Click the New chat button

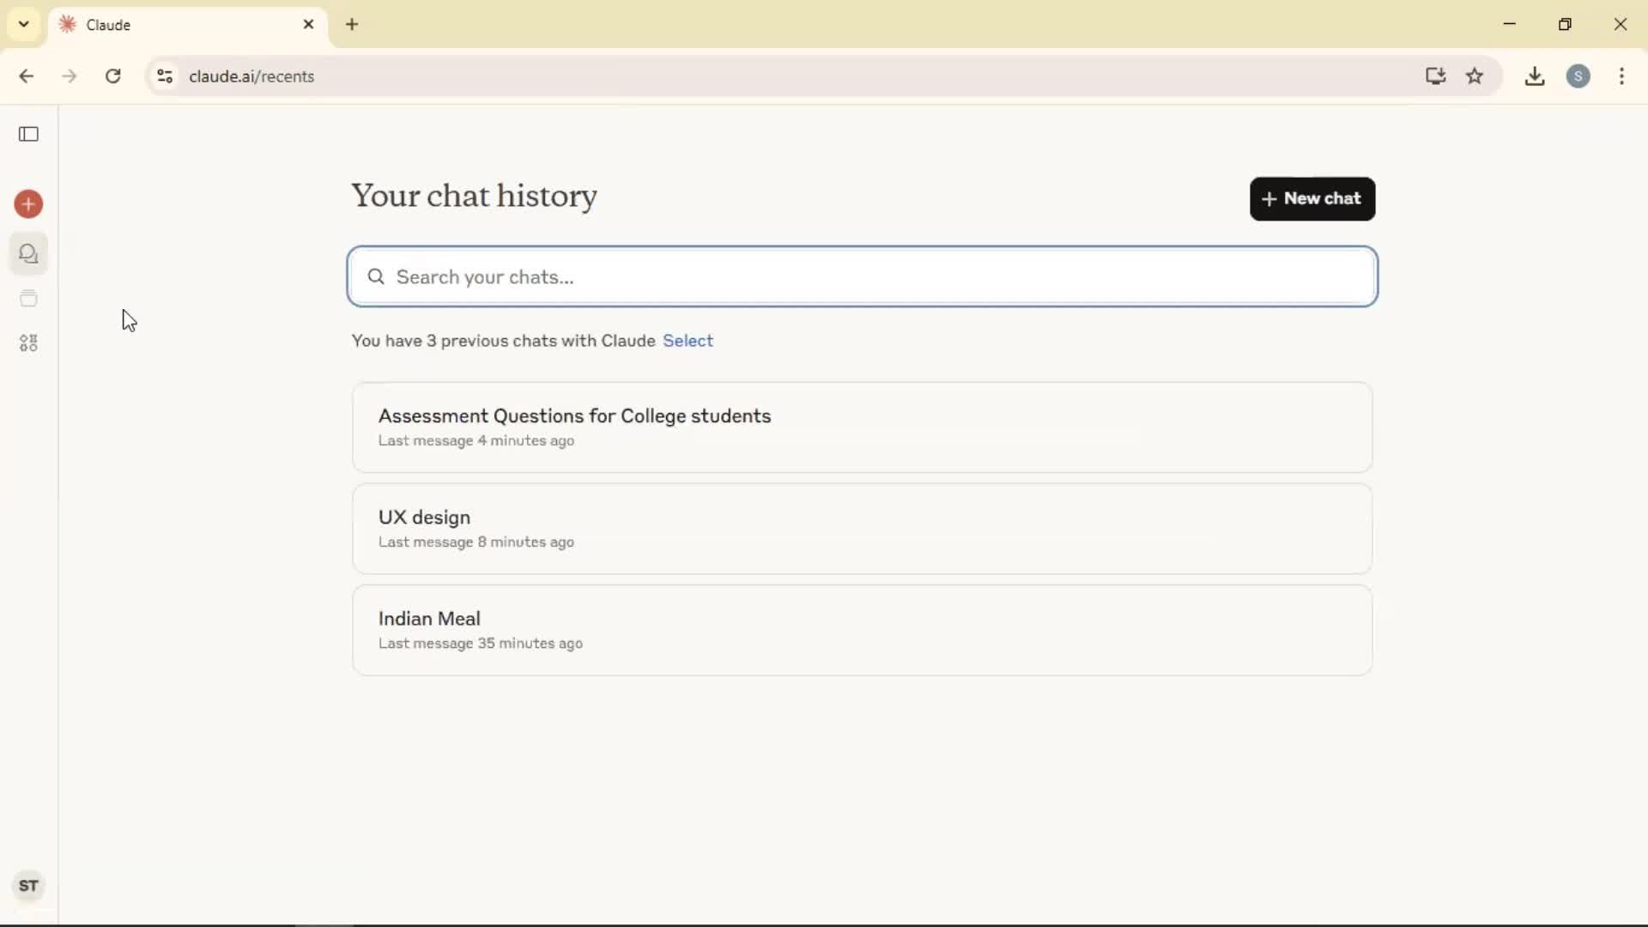coord(1312,199)
